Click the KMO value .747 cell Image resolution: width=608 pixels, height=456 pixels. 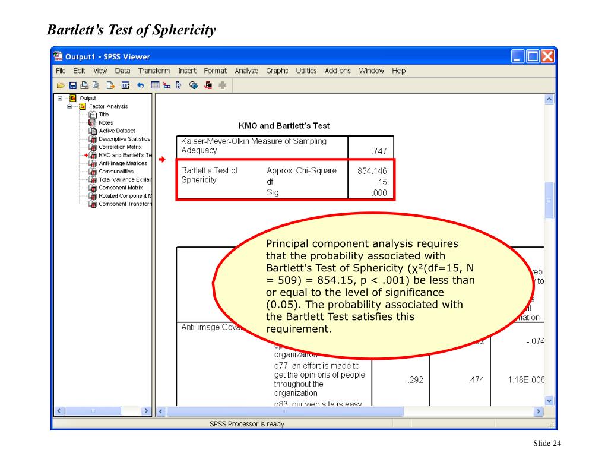(x=379, y=151)
